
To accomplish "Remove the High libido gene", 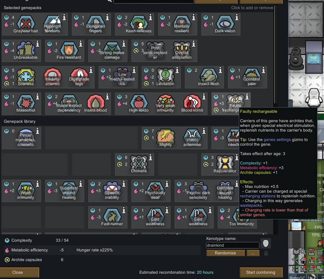I will (x=139, y=104).
